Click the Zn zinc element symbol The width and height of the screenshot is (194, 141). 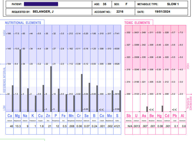pos(48,116)
